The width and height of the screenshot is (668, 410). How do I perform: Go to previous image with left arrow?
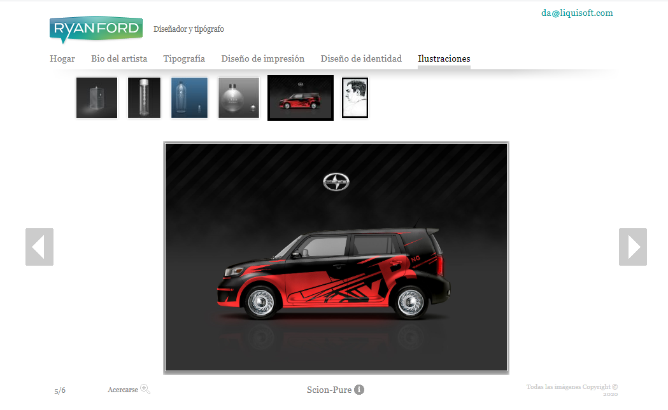pyautogui.click(x=39, y=247)
